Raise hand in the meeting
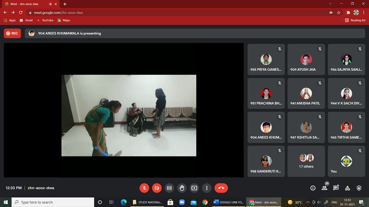 182,188
